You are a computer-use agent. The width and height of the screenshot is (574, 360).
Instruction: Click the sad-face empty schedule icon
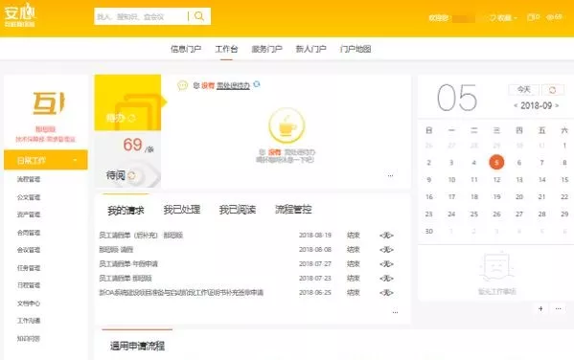click(496, 268)
